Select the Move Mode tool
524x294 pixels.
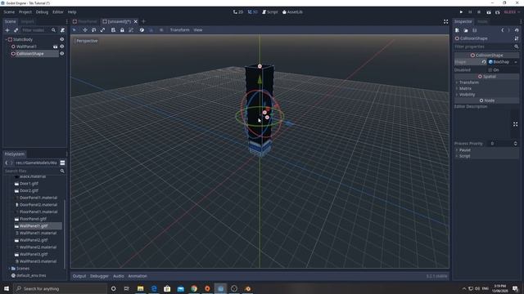[x=85, y=30]
